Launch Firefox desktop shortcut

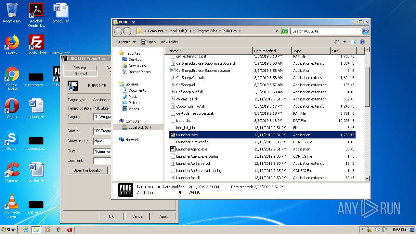point(12,45)
